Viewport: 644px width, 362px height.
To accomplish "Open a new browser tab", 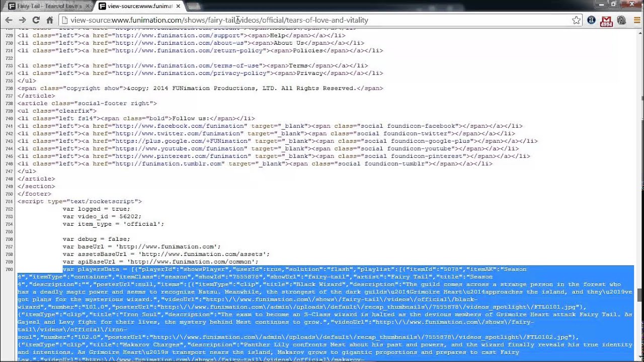I will 194,6.
